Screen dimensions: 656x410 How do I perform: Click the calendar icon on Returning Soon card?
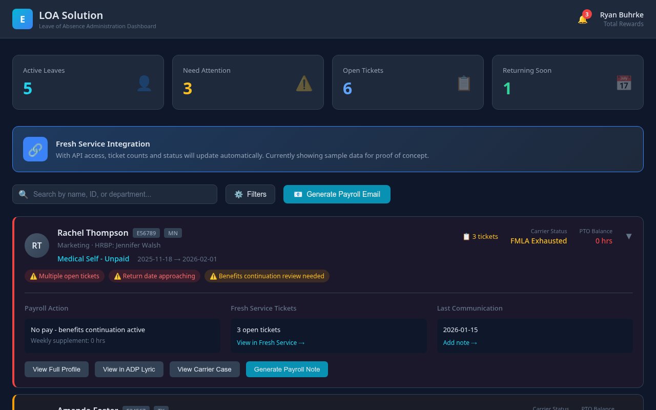624,83
